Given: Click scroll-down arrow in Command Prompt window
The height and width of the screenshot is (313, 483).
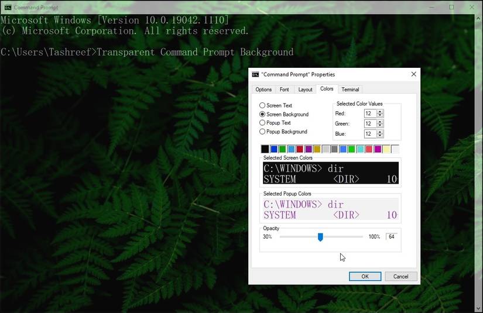Looking at the screenshot, I should (x=479, y=308).
